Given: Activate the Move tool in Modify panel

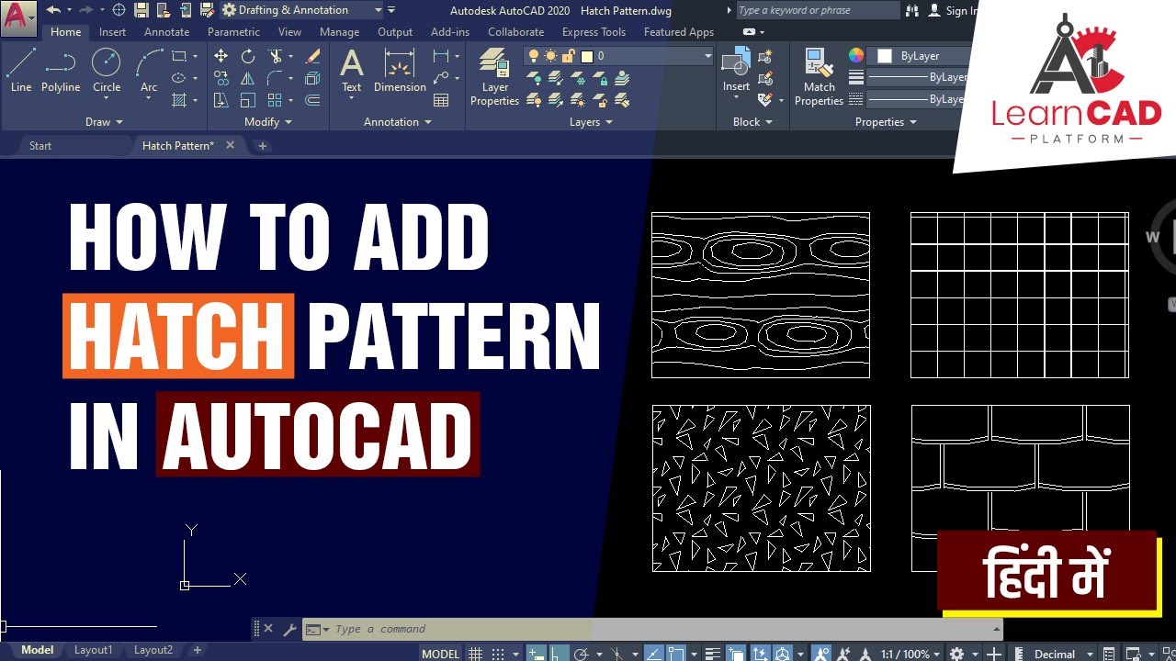Looking at the screenshot, I should 220,56.
